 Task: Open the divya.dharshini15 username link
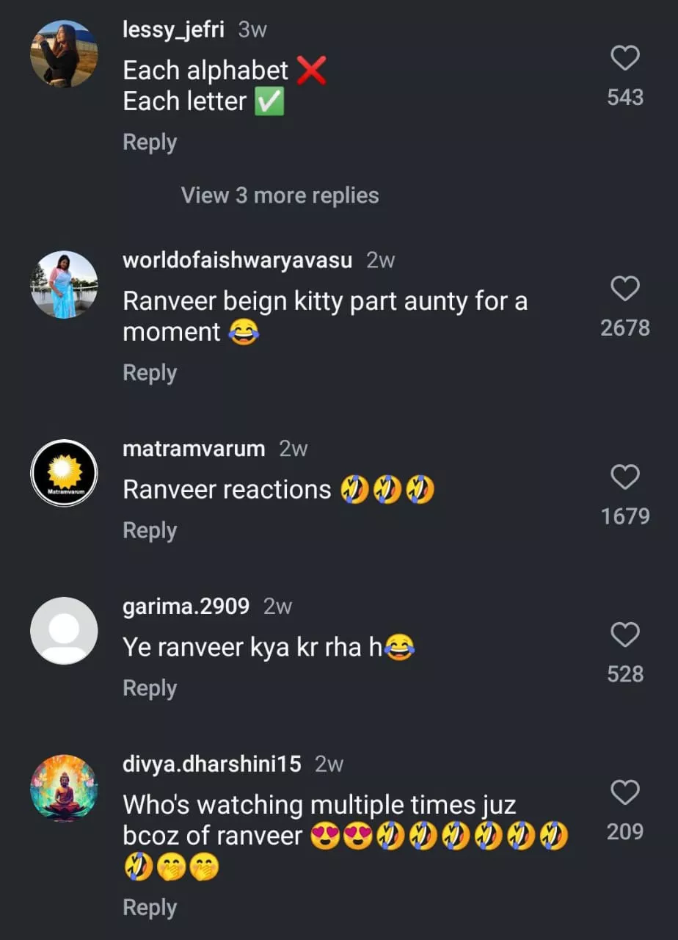pyautogui.click(x=211, y=764)
